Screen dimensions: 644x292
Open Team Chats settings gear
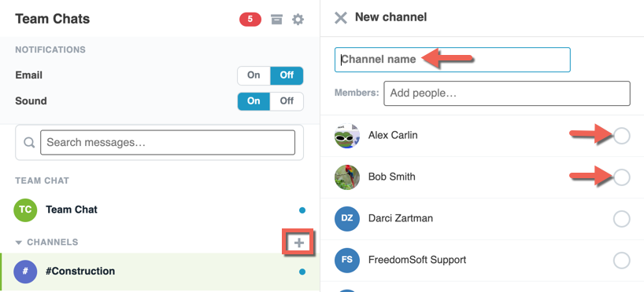point(298,20)
